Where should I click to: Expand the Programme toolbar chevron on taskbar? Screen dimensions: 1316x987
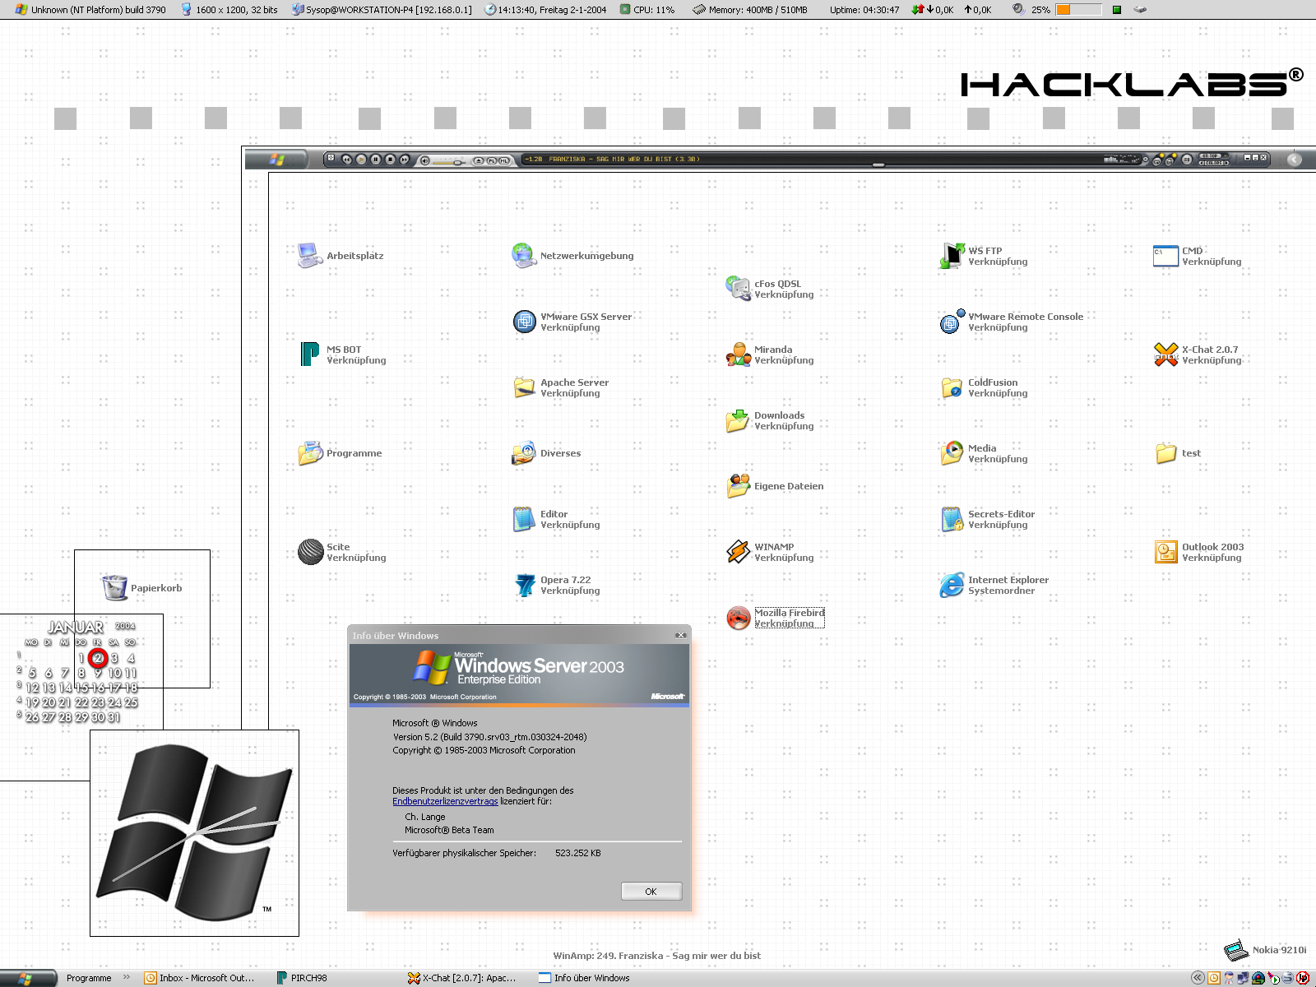pyautogui.click(x=127, y=977)
